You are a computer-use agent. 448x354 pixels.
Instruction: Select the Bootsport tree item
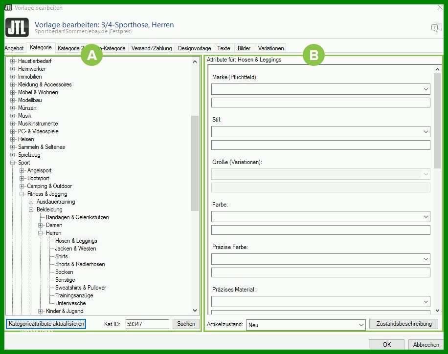coord(38,179)
